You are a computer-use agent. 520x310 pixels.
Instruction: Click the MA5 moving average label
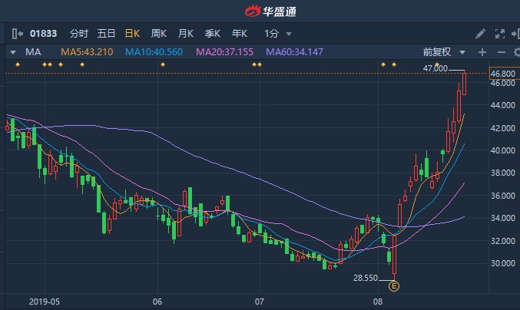click(x=86, y=52)
